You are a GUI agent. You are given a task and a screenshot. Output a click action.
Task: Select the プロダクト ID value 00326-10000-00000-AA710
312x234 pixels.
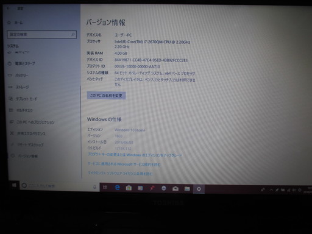137,66
